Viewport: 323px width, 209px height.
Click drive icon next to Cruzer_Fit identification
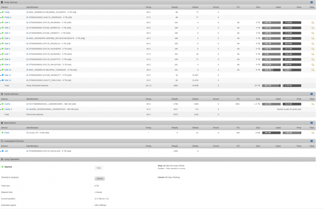[x=27, y=133]
